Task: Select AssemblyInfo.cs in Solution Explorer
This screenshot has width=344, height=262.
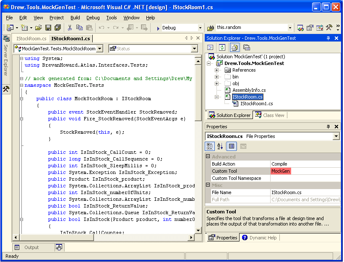Action: tap(249, 90)
